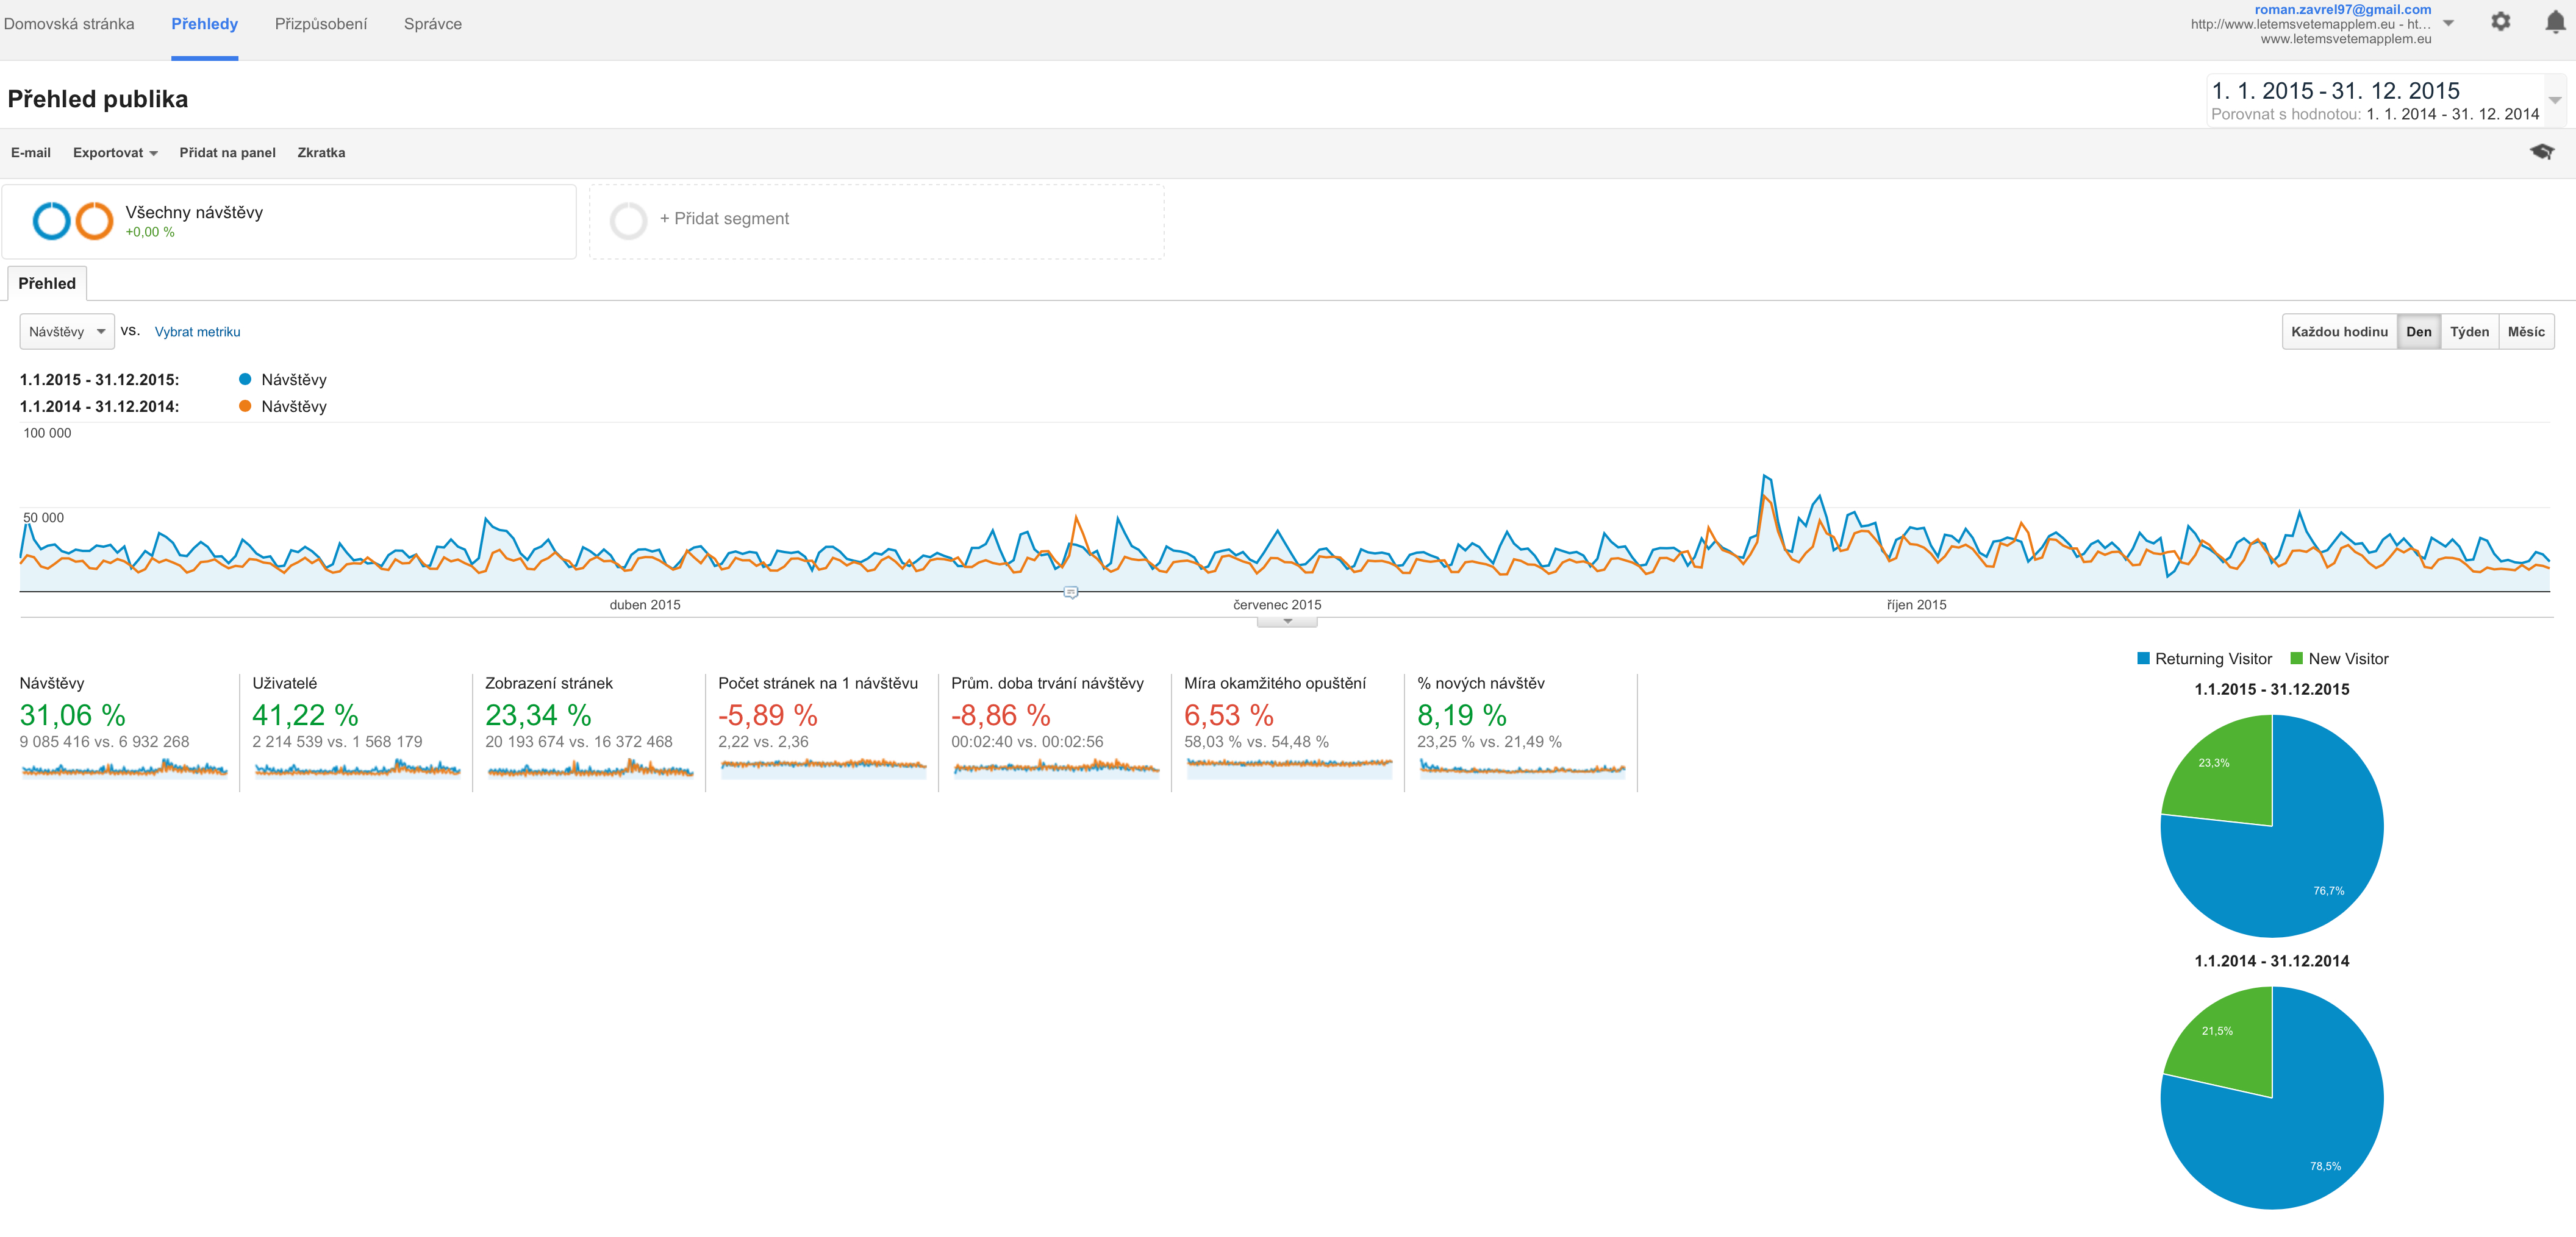Expand the Exportovat menu
Screen dimensions: 2576x1237
[x=115, y=153]
